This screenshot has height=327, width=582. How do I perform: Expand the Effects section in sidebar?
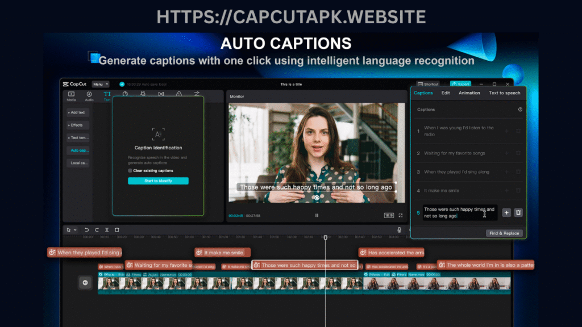[x=77, y=125]
